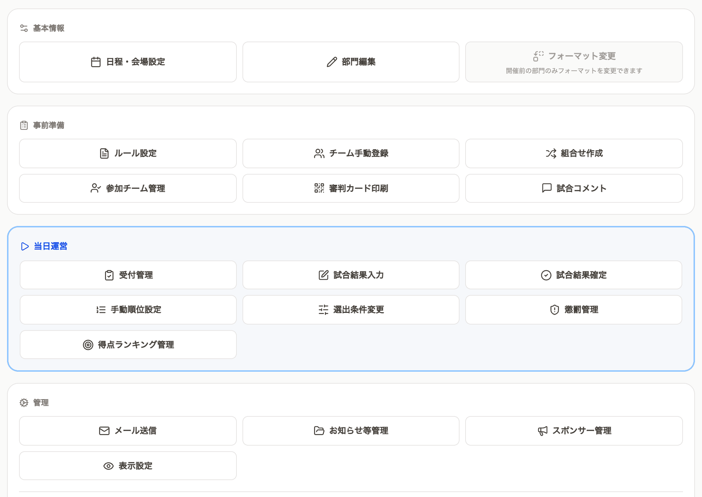
Task: Click the target icon on 得点ランキング管理
Action: point(88,345)
